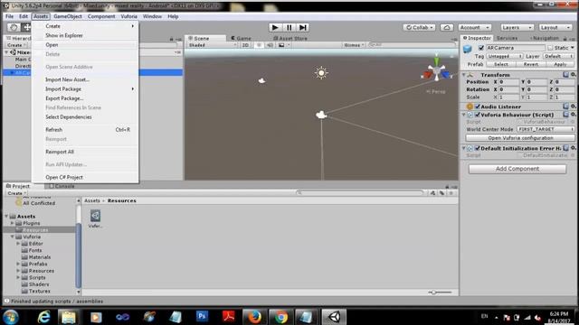Open Google Chrome from the taskbar

tap(281, 317)
